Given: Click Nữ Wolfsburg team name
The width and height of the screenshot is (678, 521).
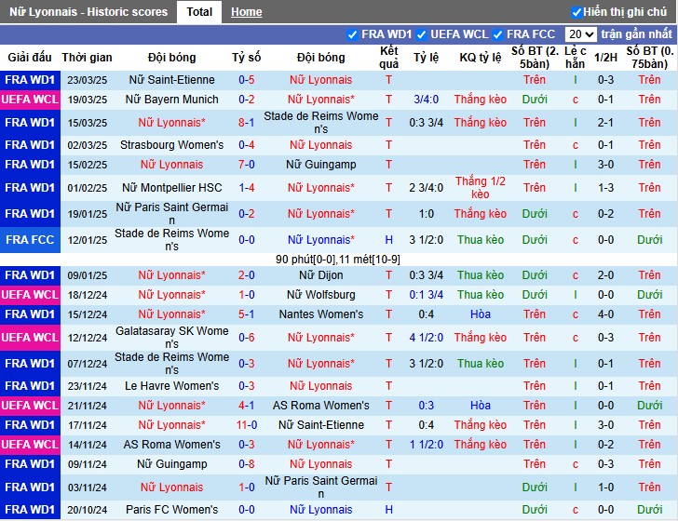Looking at the screenshot, I should pos(320,295).
